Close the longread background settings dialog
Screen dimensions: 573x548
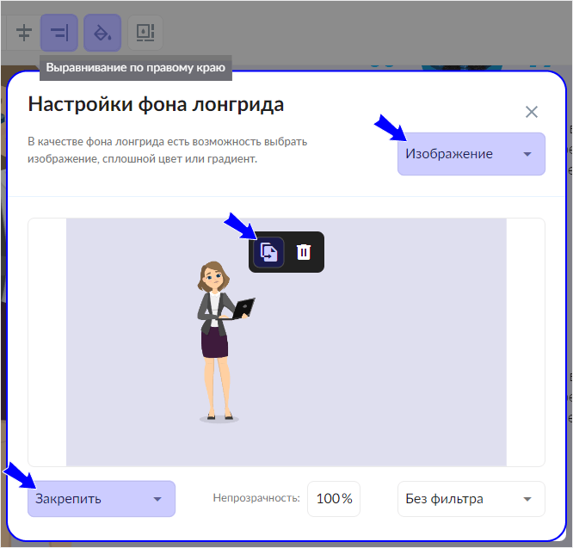point(532,112)
